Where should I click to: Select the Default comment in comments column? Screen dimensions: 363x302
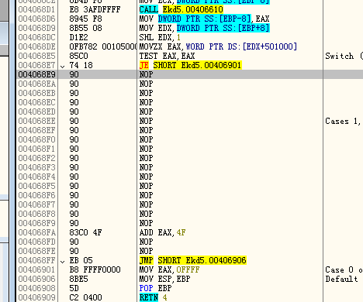pos(341,279)
